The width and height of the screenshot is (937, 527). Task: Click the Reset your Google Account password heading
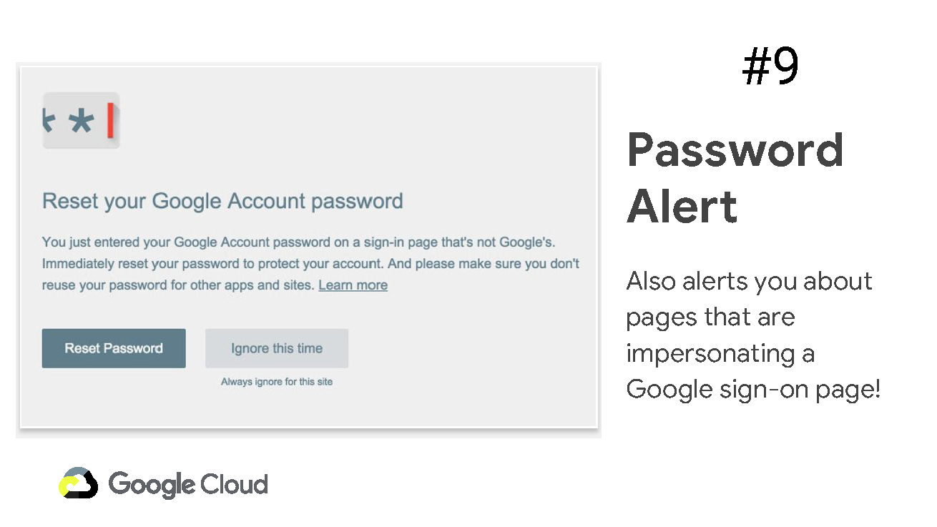point(222,201)
